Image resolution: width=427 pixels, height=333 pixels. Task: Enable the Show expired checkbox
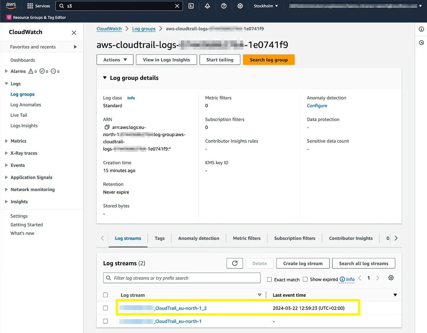click(x=305, y=279)
